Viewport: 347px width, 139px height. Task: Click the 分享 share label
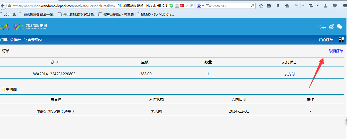(x=322, y=27)
